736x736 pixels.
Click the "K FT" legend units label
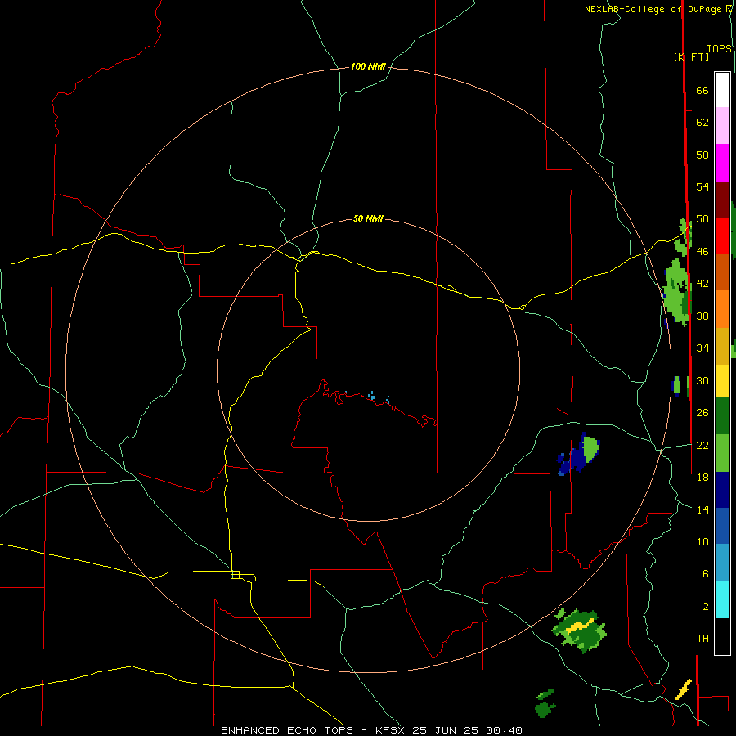click(x=691, y=56)
